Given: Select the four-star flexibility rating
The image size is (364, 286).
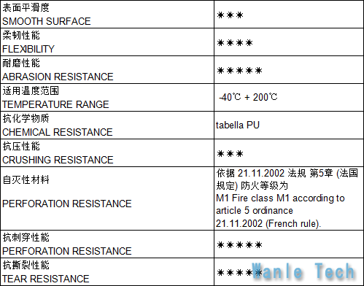Looking at the screenshot, I should 235,43.
